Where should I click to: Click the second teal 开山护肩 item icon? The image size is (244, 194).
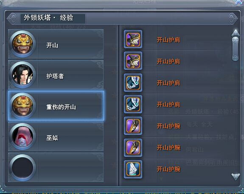coord(133,104)
